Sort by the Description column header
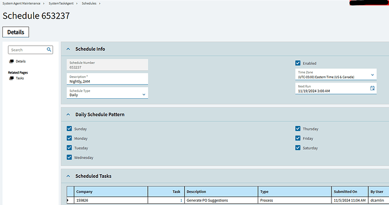Image resolution: width=389 pixels, height=205 pixels. [x=222, y=191]
